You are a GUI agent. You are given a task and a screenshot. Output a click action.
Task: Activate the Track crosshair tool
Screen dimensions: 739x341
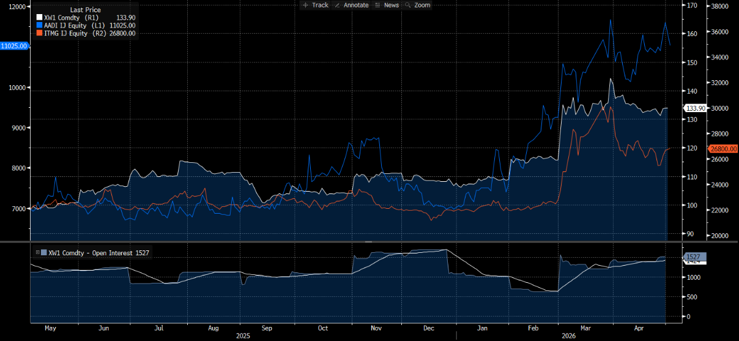coord(315,5)
